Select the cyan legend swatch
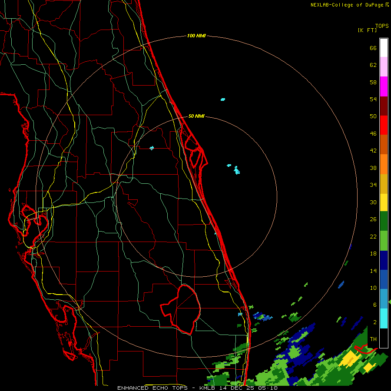This screenshot has height=391, width=391. (x=384, y=318)
